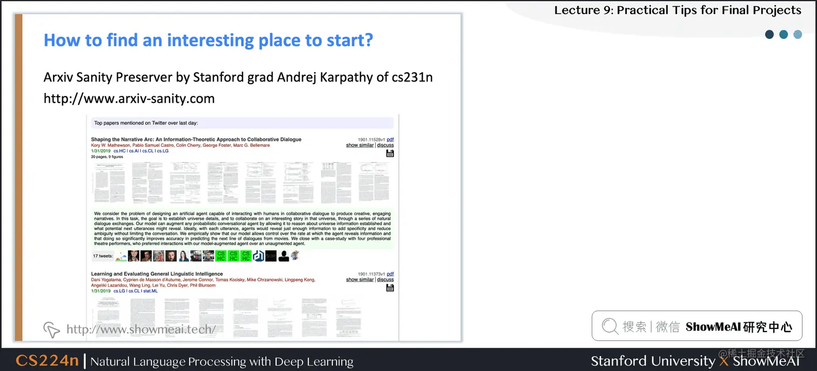Click 'Lecture 9: Practical Tips for Final Projects' heading
The height and width of the screenshot is (371, 817).
click(x=678, y=10)
